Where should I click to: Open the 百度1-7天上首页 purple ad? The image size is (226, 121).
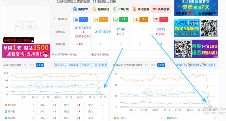[196, 49]
